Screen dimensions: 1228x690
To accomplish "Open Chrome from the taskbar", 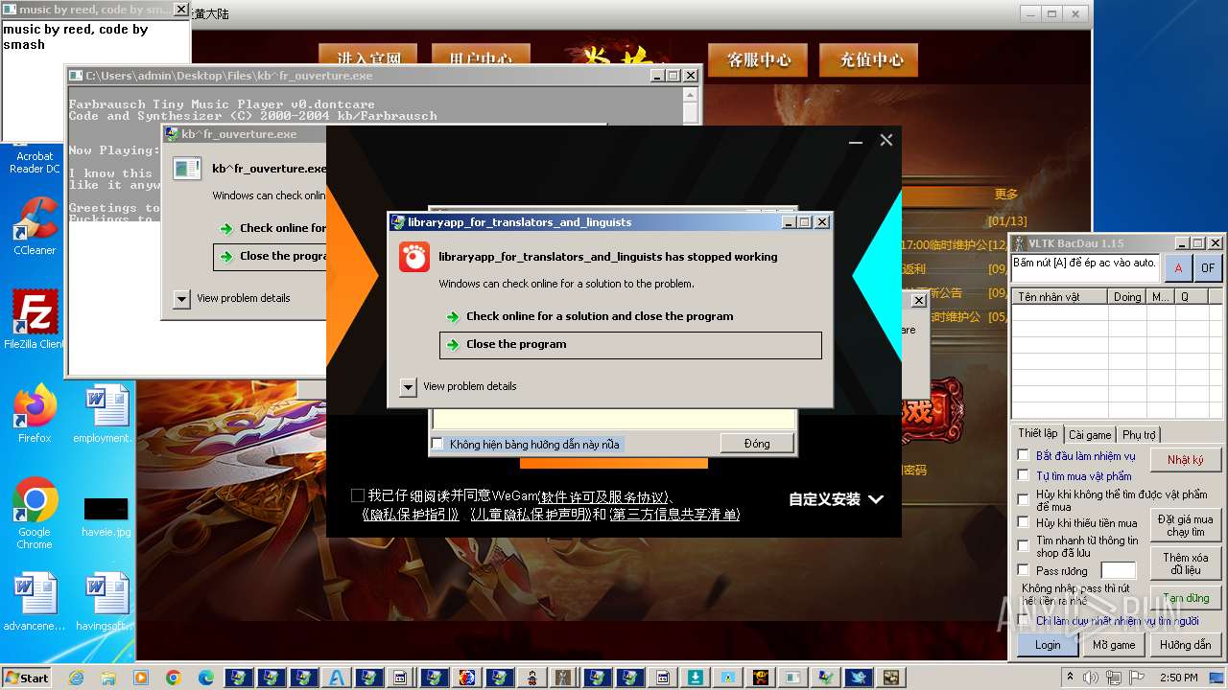I will coord(174,678).
